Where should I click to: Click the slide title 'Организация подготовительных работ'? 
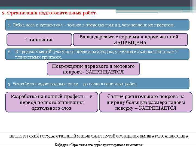(x=49, y=13)
